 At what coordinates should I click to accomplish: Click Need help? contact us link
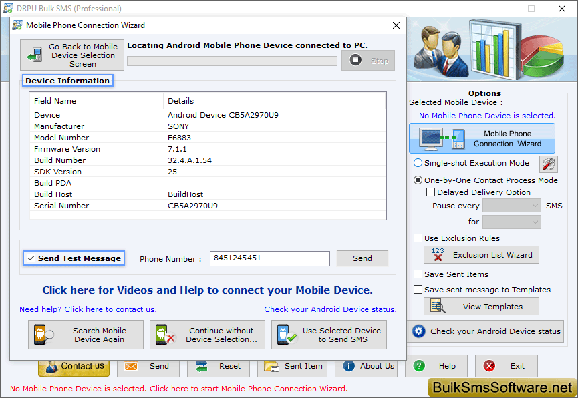(x=88, y=309)
